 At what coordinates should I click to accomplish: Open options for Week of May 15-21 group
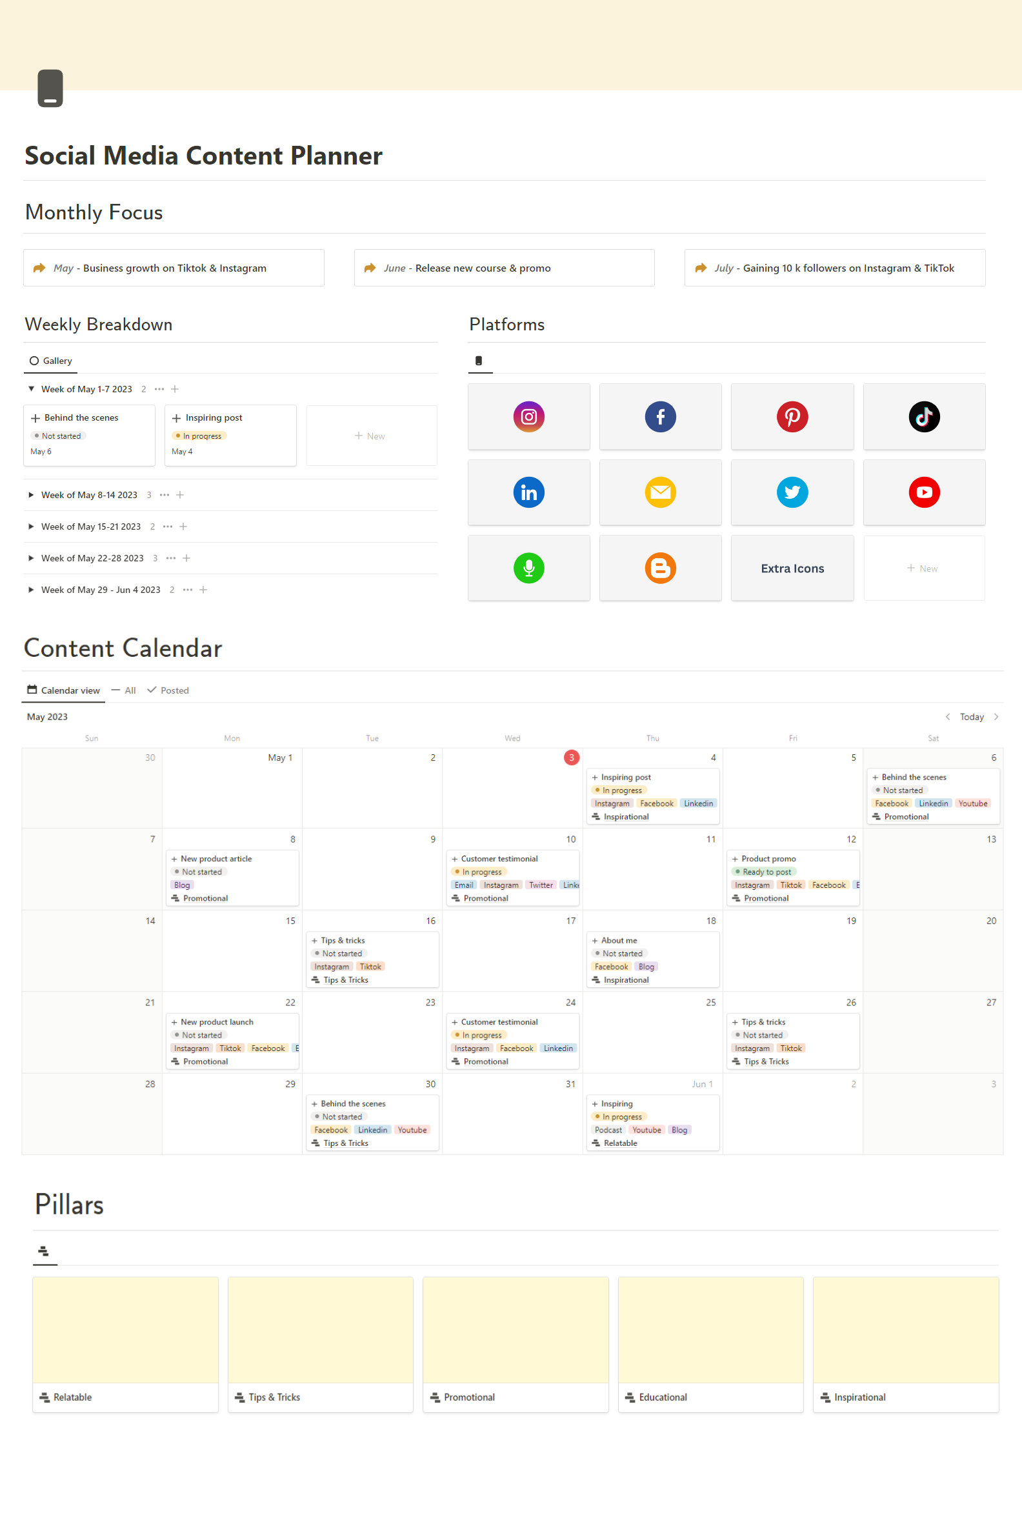[168, 526]
